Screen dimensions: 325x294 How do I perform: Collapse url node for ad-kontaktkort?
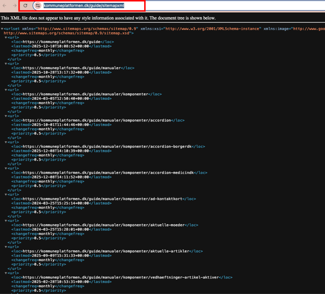pyautogui.click(x=6, y=195)
